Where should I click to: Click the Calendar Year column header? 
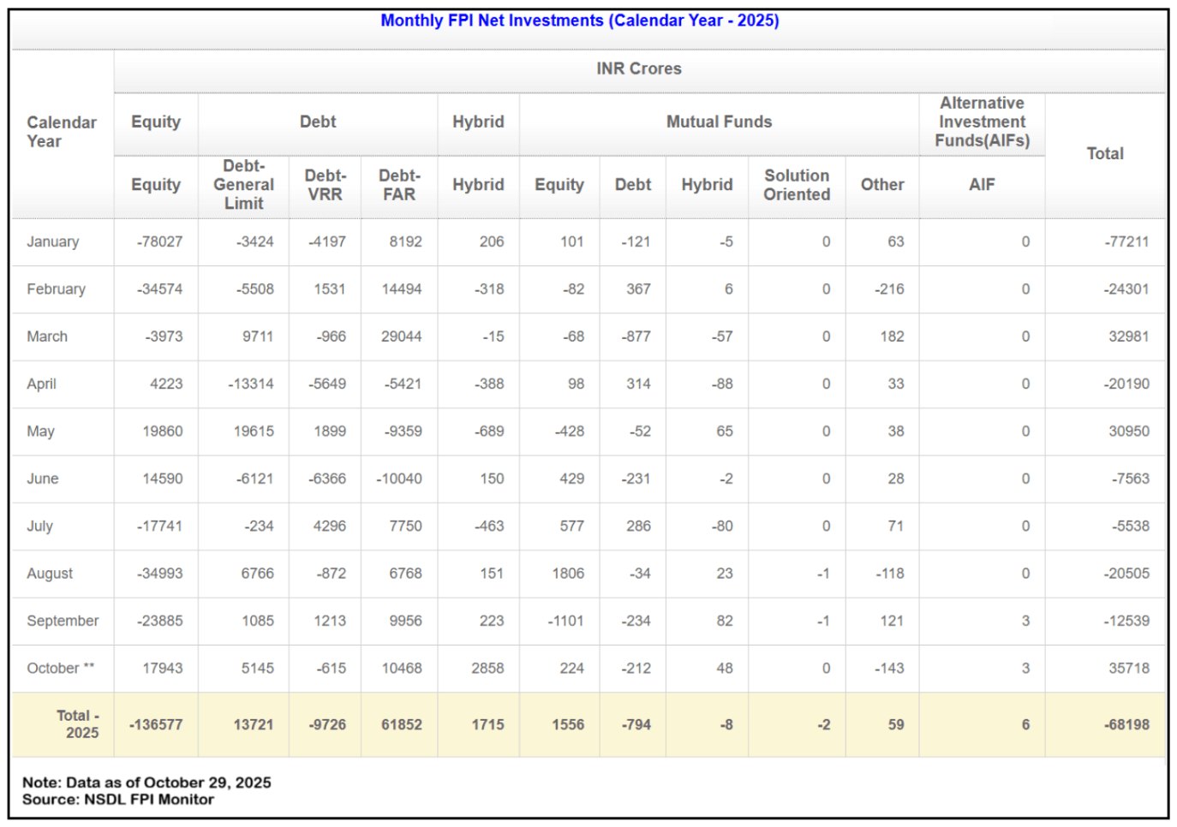click(61, 132)
